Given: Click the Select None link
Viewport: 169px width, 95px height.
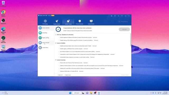Looking at the screenshot, I should [68, 75].
